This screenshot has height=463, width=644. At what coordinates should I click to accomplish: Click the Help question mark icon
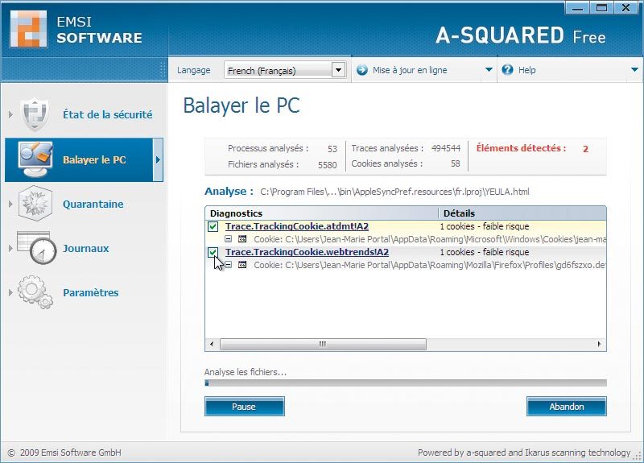tap(508, 70)
